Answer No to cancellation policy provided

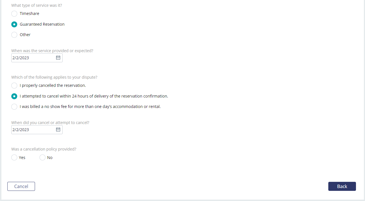click(42, 158)
